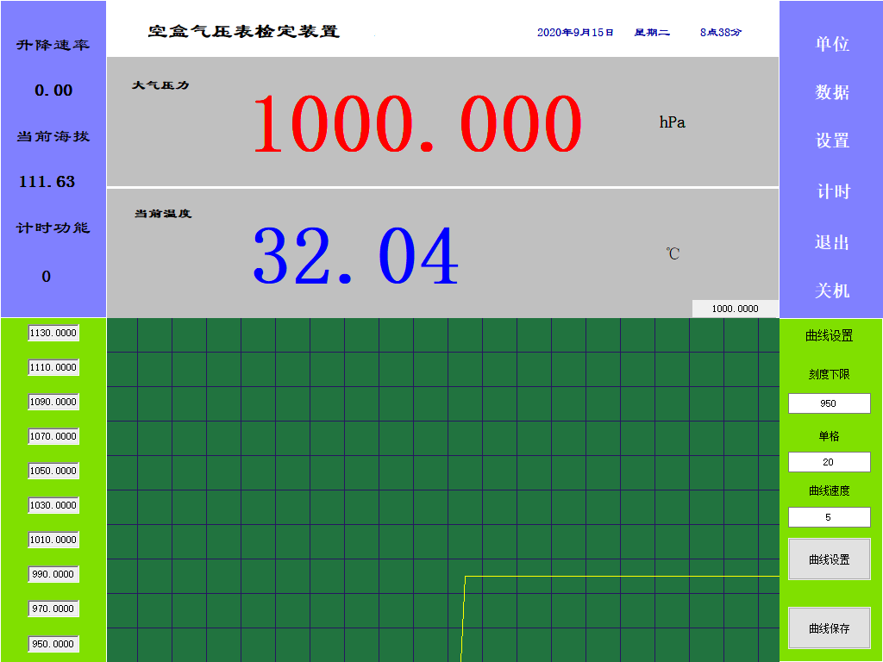Click the 1130.0000 scale label box
Viewport: 883px width, 662px height.
[53, 333]
